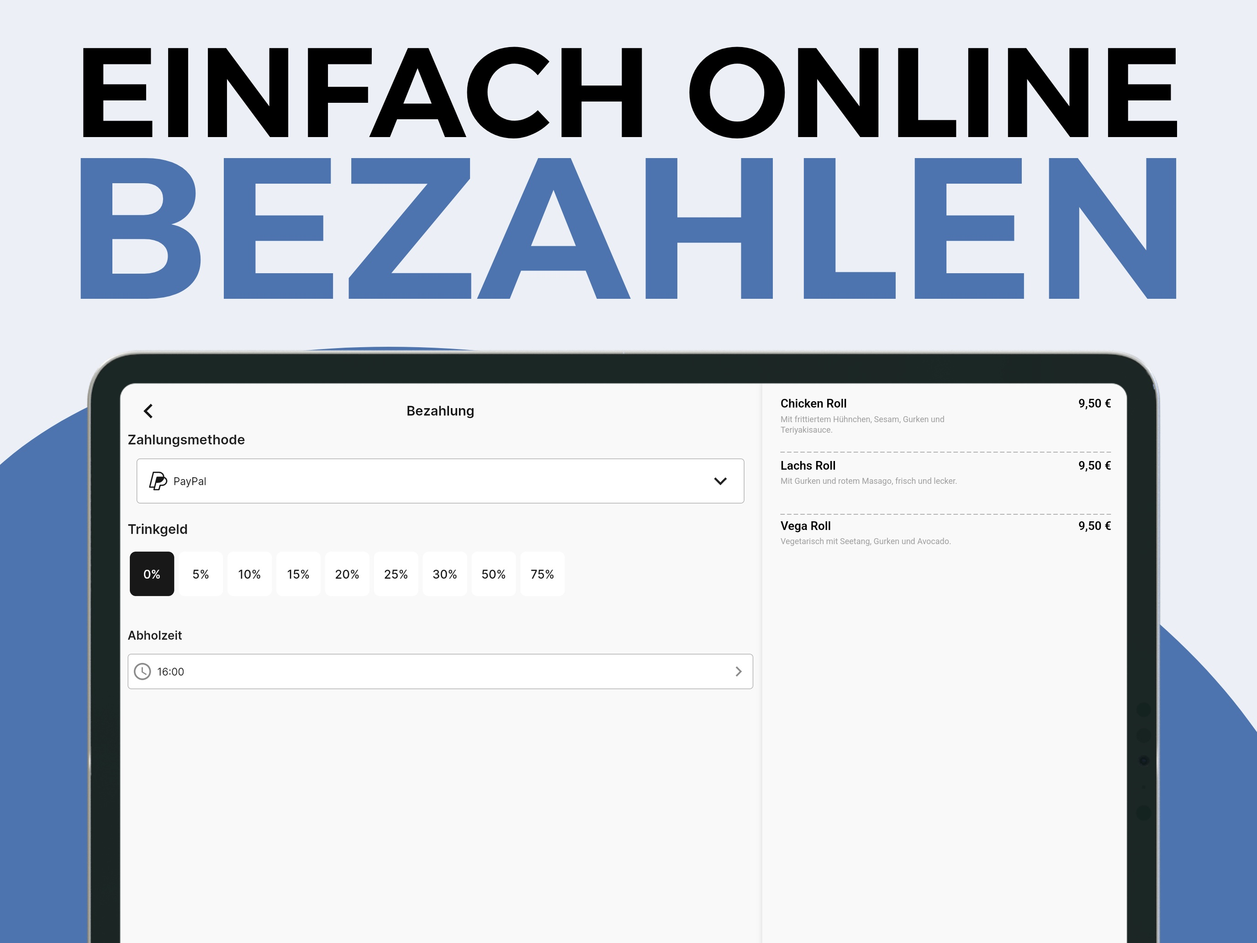Click the Abholzeit section heading
The height and width of the screenshot is (943, 1257).
point(154,636)
